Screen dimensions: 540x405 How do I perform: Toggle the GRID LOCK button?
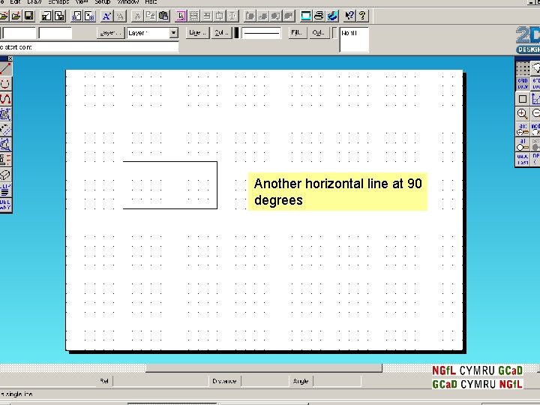(523, 84)
